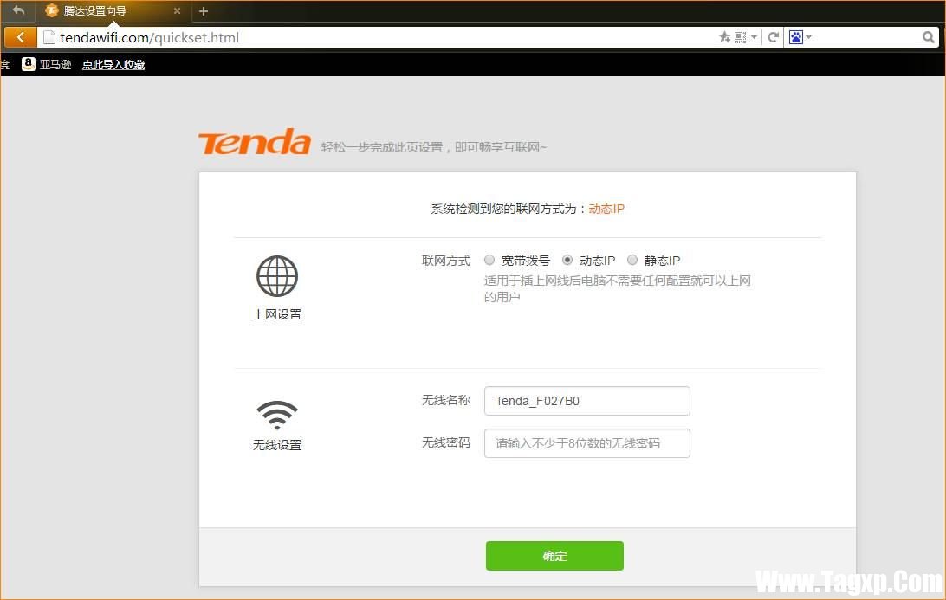Click the 无线设置 label text

pos(277,444)
